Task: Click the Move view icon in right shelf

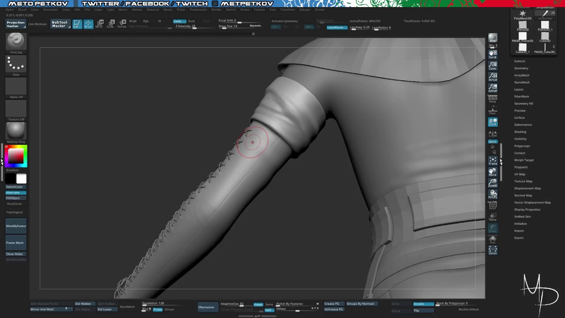Action: click(493, 172)
